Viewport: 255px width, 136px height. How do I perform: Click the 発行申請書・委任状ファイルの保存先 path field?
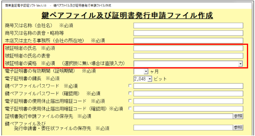[x=183, y=128]
